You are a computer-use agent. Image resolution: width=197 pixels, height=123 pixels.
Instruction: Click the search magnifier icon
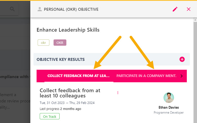(12, 9)
